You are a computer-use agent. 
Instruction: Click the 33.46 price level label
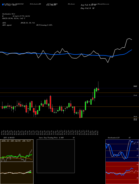tap(135, 96)
